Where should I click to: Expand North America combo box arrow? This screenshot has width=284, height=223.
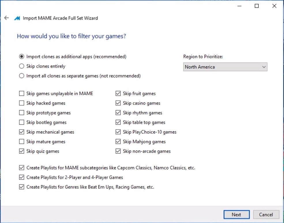click(x=264, y=67)
